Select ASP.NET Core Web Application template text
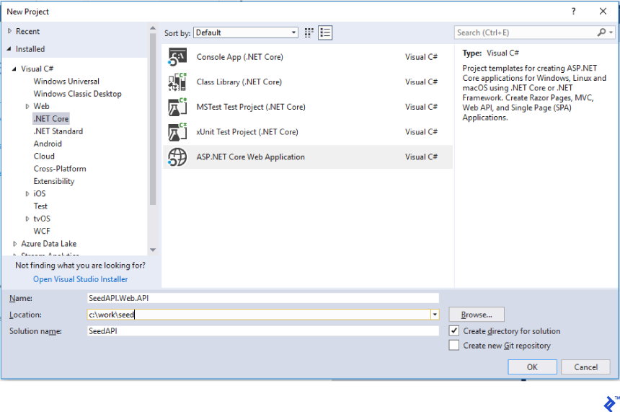Screen dimensions: 620x412 tap(250, 157)
